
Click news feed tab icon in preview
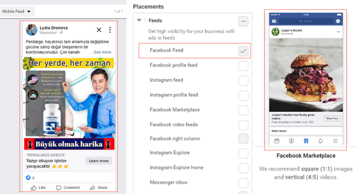pos(277,141)
